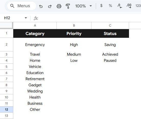Click the "Category" header cell
141x119 pixels.
point(35,33)
